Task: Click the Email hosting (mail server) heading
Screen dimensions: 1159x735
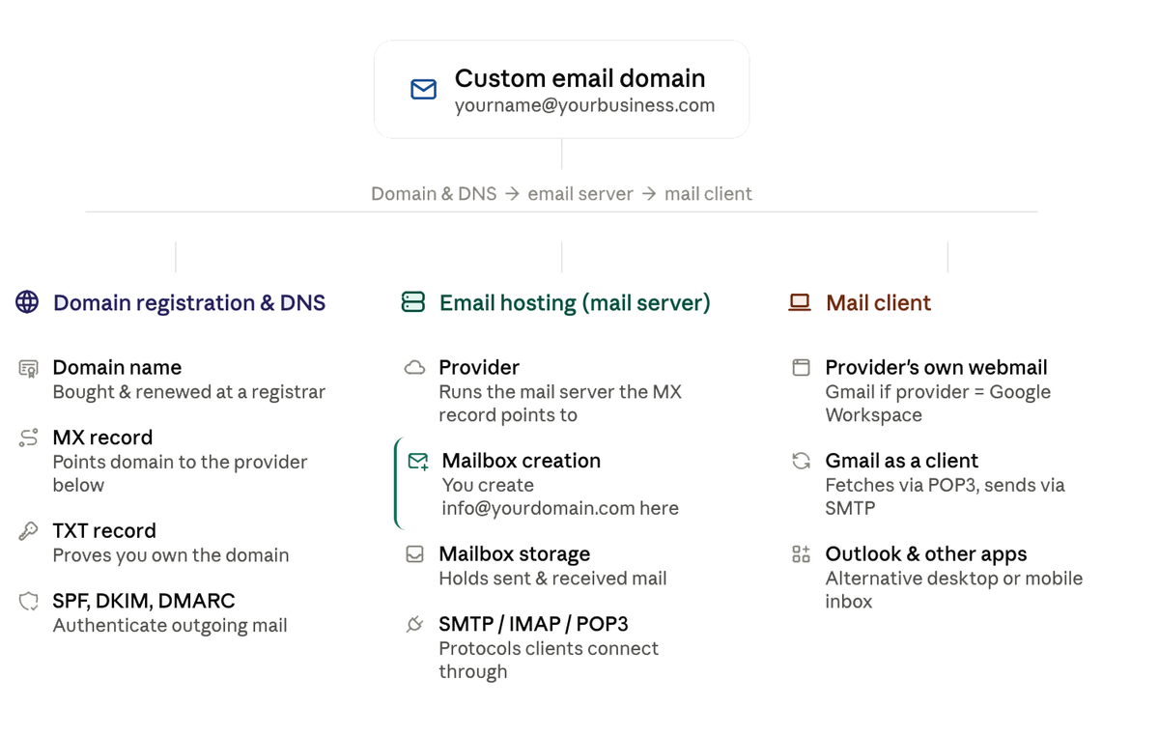Action: click(x=575, y=302)
